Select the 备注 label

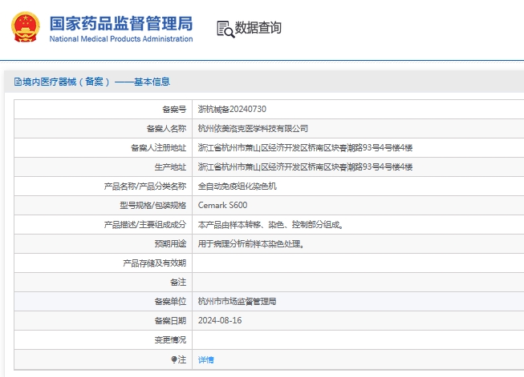click(178, 283)
